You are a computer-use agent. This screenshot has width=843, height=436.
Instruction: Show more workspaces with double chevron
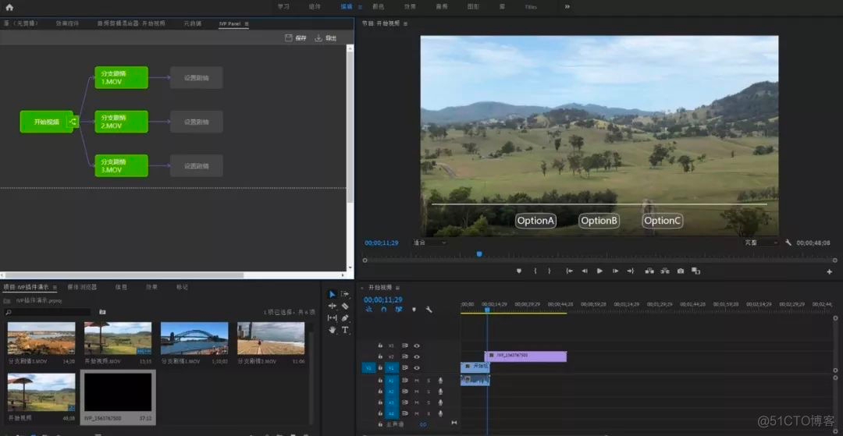tap(567, 7)
